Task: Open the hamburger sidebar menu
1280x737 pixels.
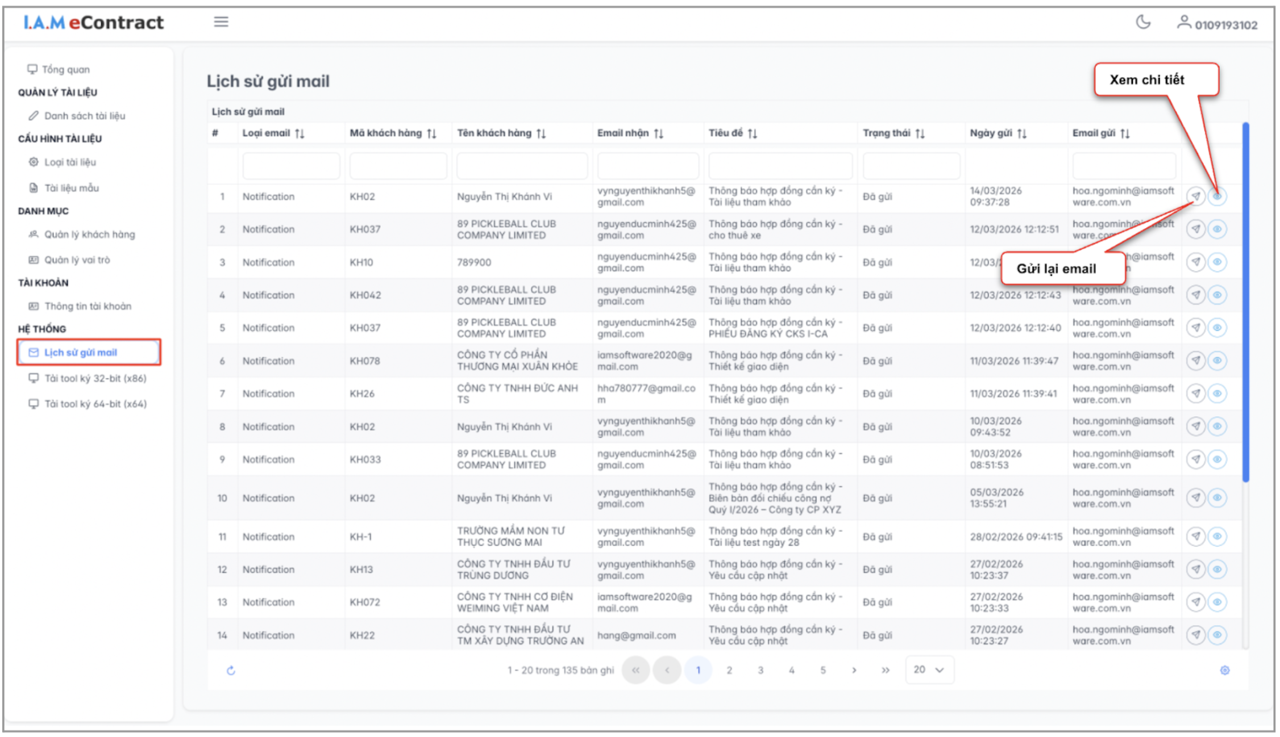Action: (221, 22)
